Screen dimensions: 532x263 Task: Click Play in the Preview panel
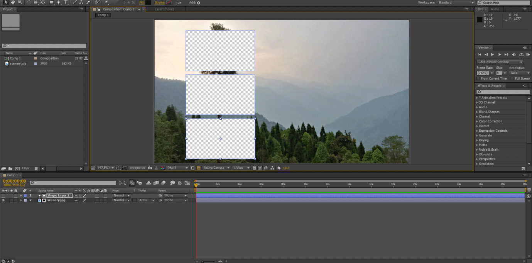point(493,54)
